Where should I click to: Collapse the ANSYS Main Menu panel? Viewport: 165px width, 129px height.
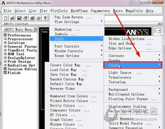coord(35,30)
